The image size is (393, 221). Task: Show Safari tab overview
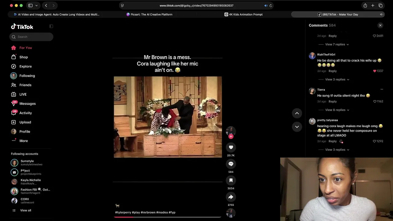[x=380, y=6]
